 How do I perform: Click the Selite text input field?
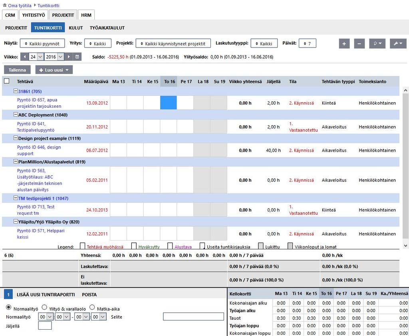pyautogui.click(x=193, y=317)
